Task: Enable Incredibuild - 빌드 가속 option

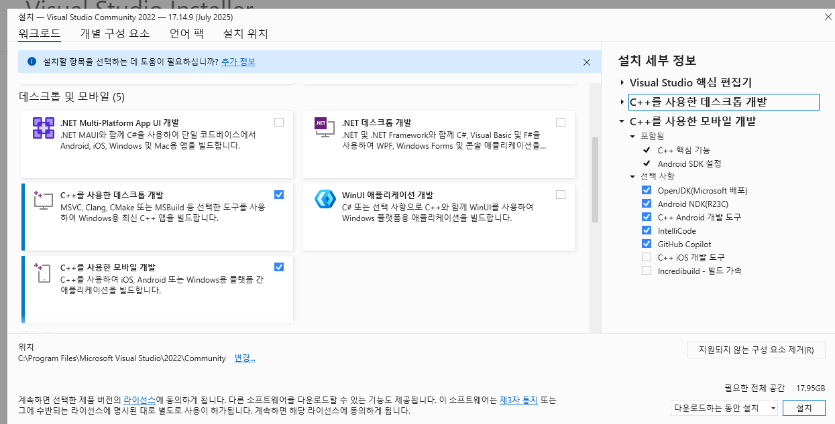Action: pos(647,271)
